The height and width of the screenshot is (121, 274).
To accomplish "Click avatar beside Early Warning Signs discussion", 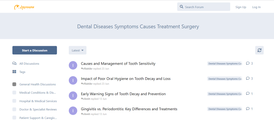I will tap(73, 96).
